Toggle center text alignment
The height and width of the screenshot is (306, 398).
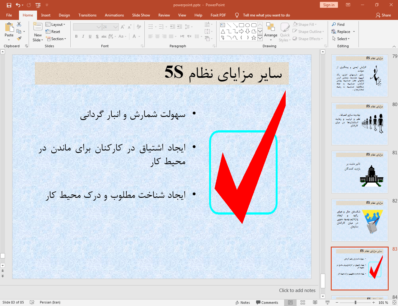[x=157, y=36]
